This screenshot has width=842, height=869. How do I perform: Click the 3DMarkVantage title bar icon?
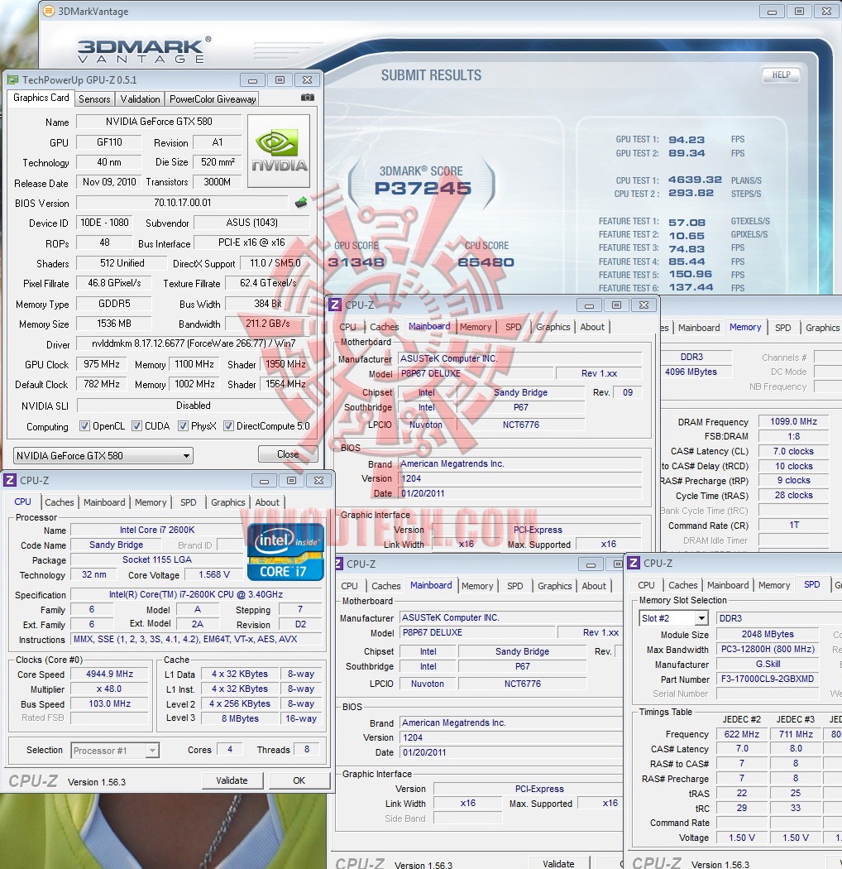(50, 11)
